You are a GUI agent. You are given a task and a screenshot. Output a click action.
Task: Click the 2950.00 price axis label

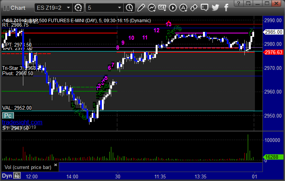(x=273, y=116)
